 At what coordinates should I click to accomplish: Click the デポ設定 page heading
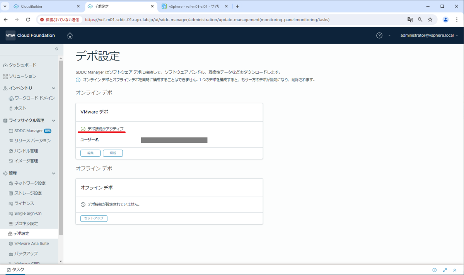pos(98,56)
